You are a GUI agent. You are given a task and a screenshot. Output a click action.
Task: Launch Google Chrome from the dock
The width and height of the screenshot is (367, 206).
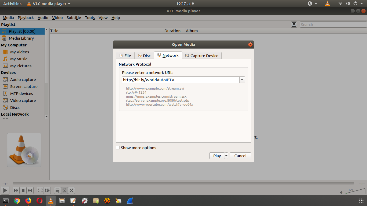click(x=17, y=201)
